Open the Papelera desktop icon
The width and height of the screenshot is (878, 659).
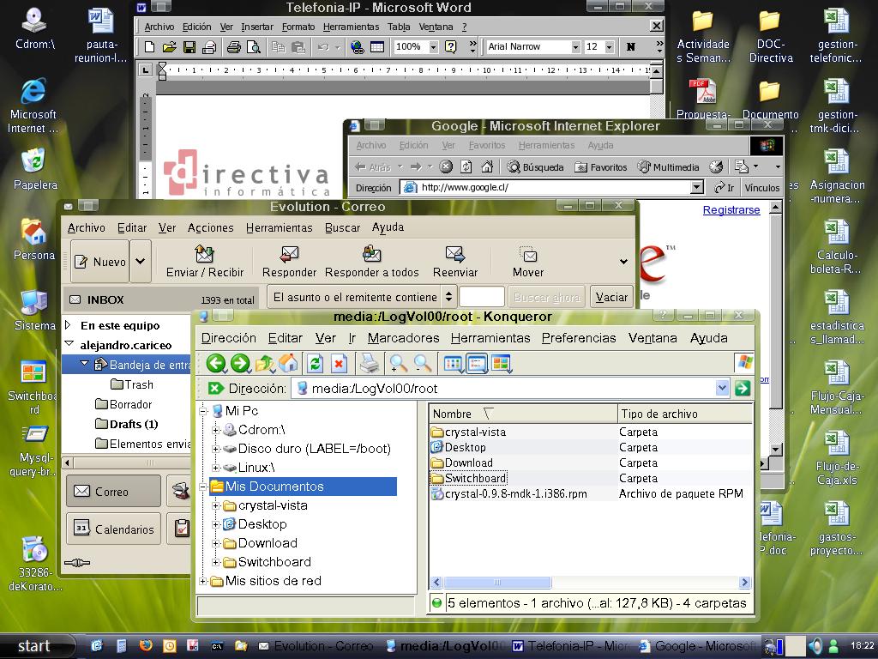click(x=34, y=169)
